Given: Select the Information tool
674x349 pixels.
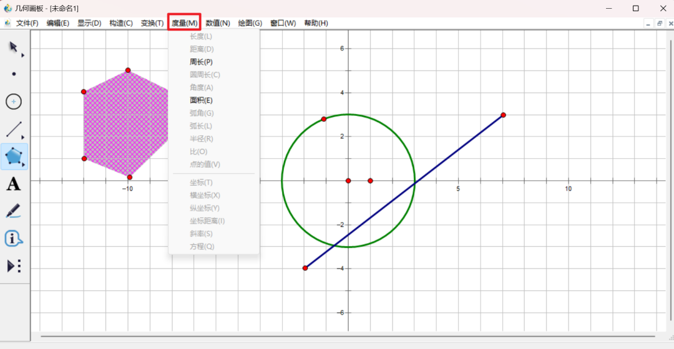Looking at the screenshot, I should tap(13, 239).
